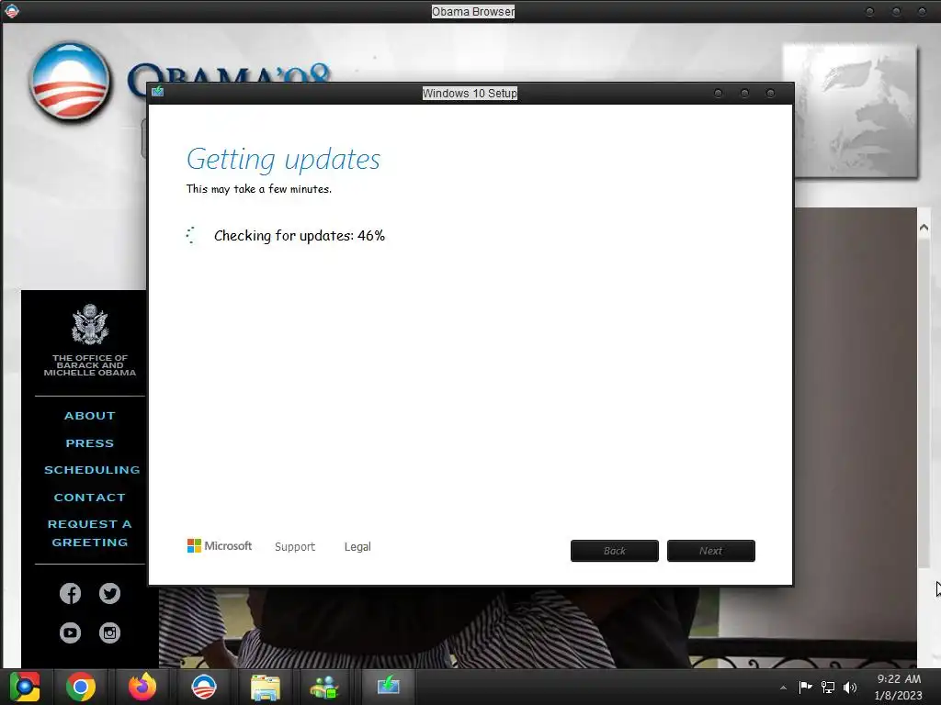Open the CONTACT page link
The image size is (941, 705).
click(90, 497)
